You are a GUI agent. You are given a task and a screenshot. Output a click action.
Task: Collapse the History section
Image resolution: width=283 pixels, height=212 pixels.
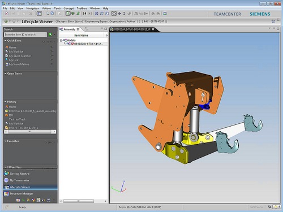tap(5, 102)
